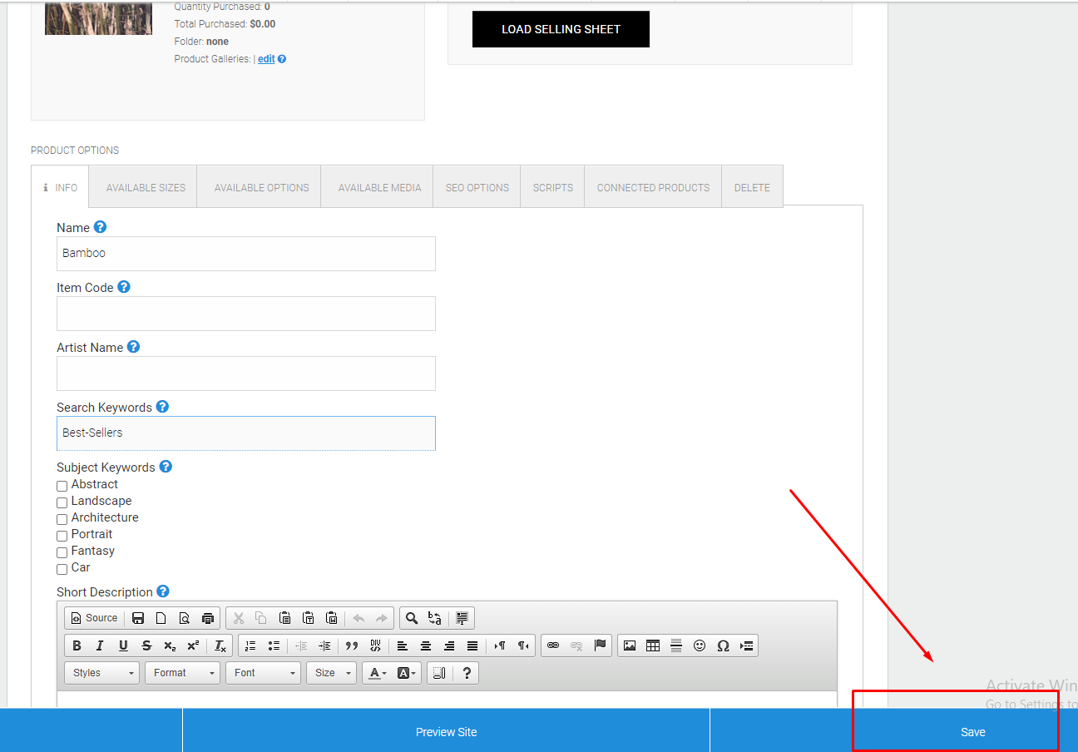
Task: Insert a bulleted list
Action: coord(274,646)
